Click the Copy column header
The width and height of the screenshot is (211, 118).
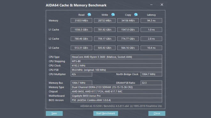click(x=128, y=15)
